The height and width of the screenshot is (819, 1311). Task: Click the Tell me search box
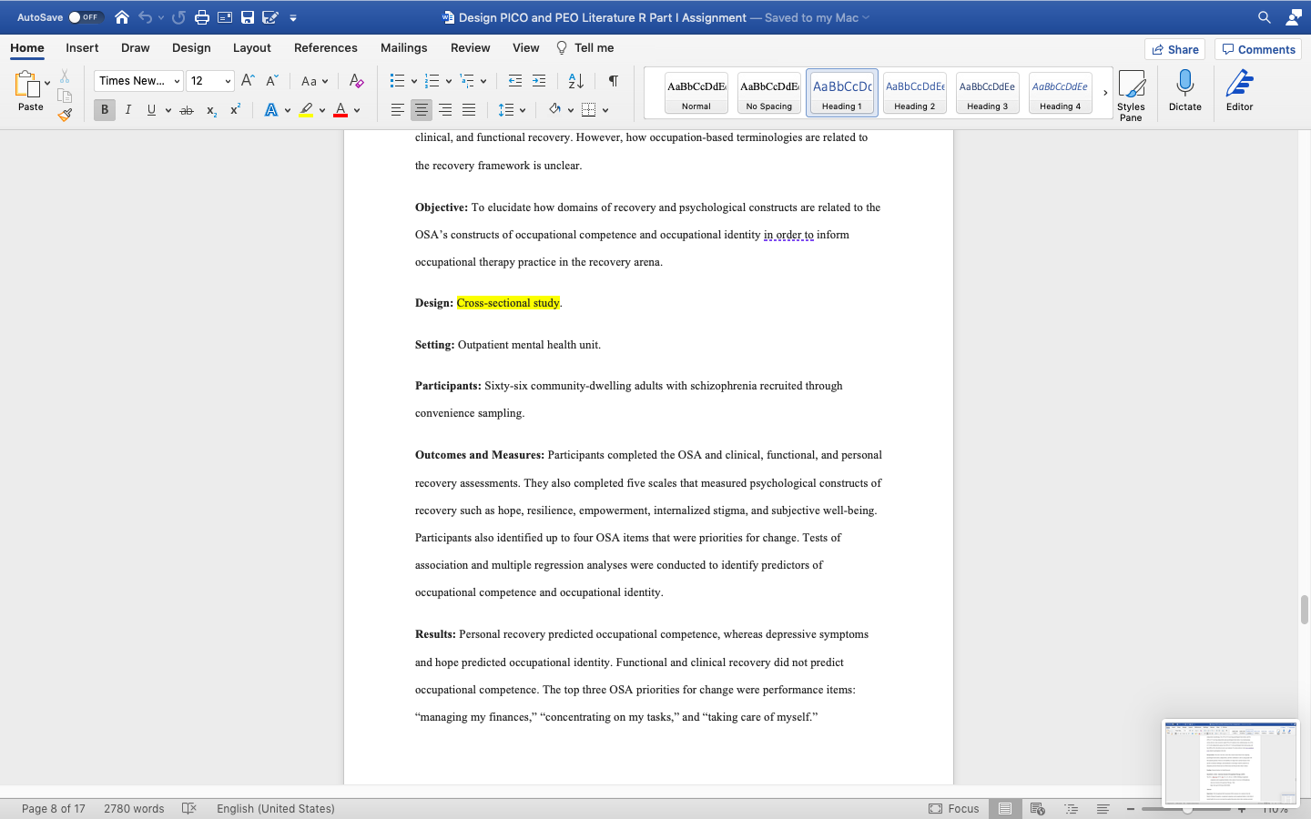[585, 47]
